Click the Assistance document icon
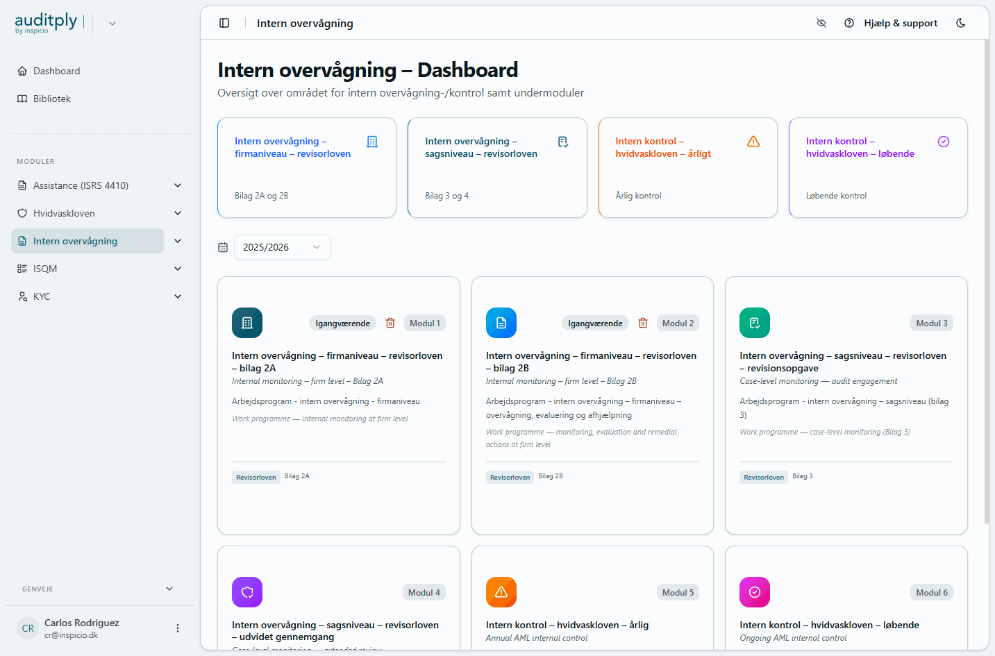 (22, 185)
